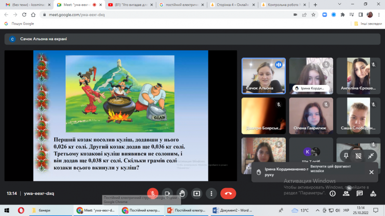
Task: Pin the hovered participant tile
Action: pyautogui.click(x=346, y=156)
